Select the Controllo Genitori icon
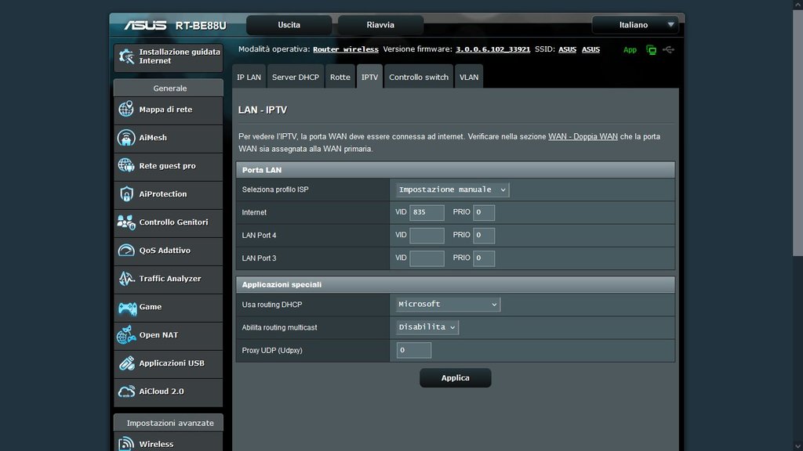Viewport: 803px width, 451px height. (126, 222)
